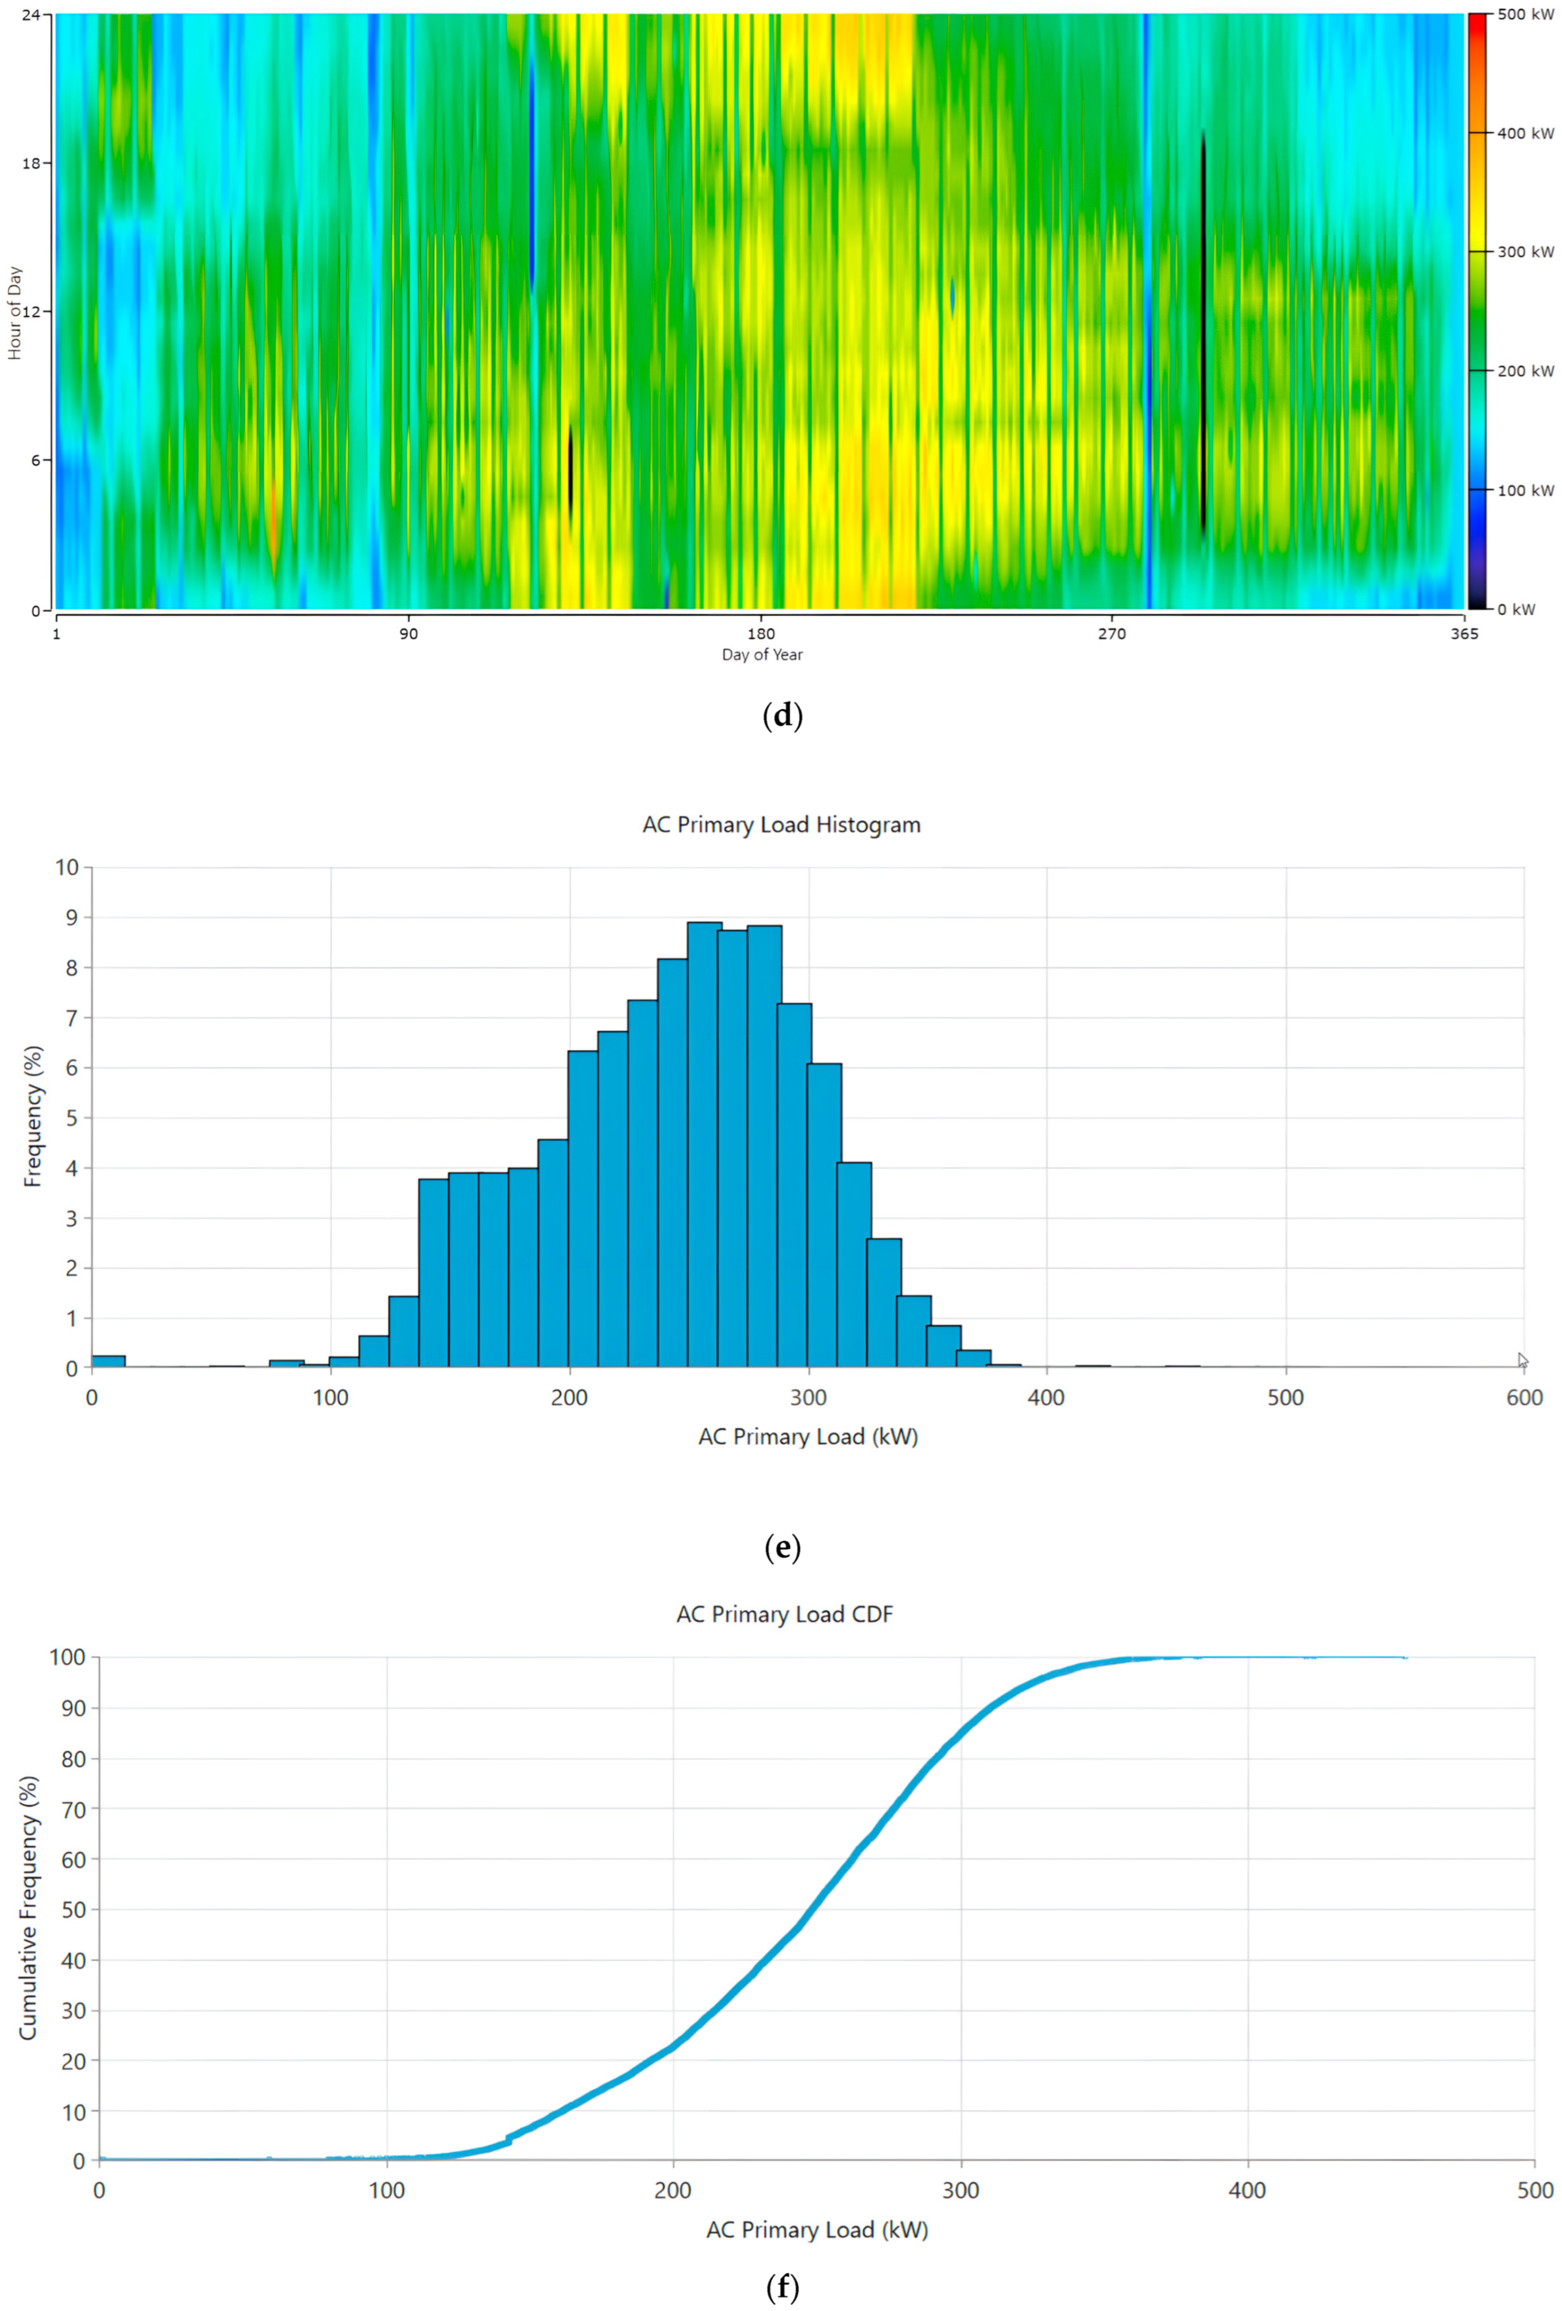Image resolution: width=1562 pixels, height=2311 pixels.
Task: Click the Hour of Day axis label
Action: click(15, 312)
